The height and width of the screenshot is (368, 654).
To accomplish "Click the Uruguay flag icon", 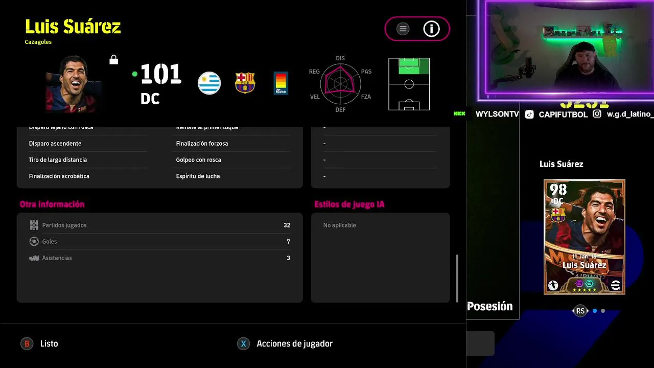I will click(209, 83).
